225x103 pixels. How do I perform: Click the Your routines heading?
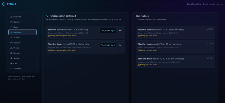tap(142, 16)
